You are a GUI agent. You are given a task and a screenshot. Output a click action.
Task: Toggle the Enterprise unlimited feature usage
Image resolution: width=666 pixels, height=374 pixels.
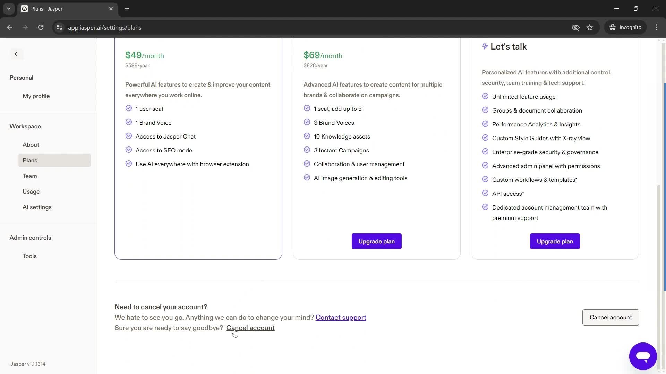click(486, 96)
